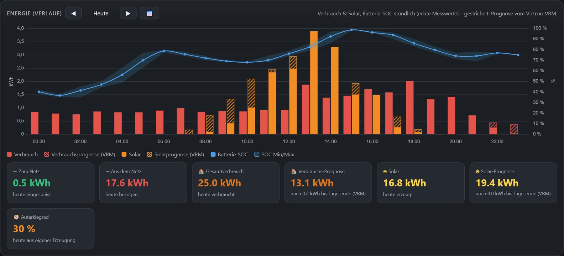The width and height of the screenshot is (564, 256).
Task: Toggle Solarprognose (VRM) legend entry
Action: (175, 154)
